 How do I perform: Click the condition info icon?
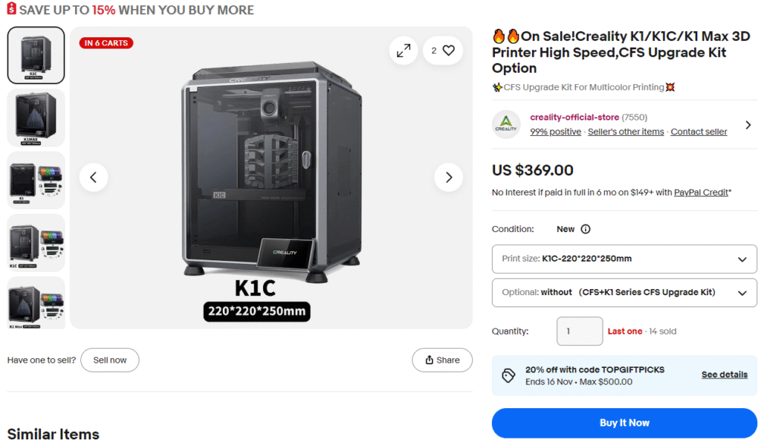[x=586, y=229]
